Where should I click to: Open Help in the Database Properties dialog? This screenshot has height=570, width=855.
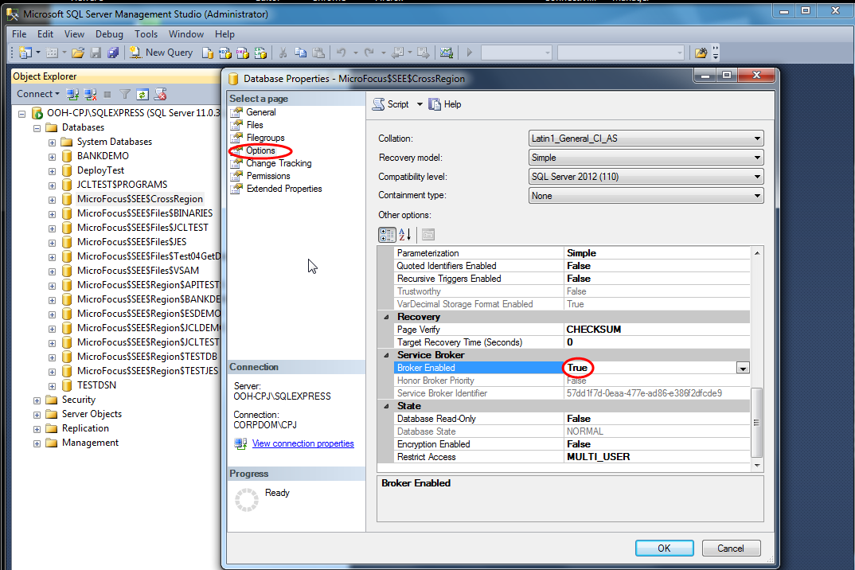445,104
